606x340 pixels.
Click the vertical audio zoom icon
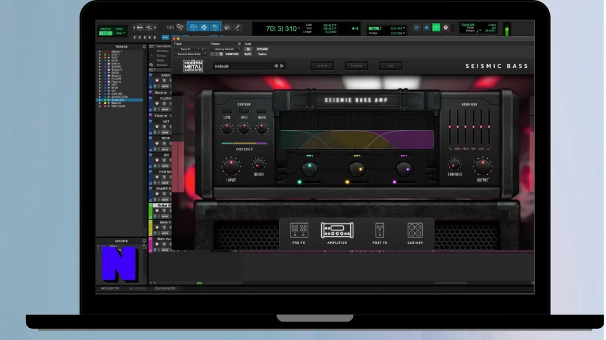(149, 27)
